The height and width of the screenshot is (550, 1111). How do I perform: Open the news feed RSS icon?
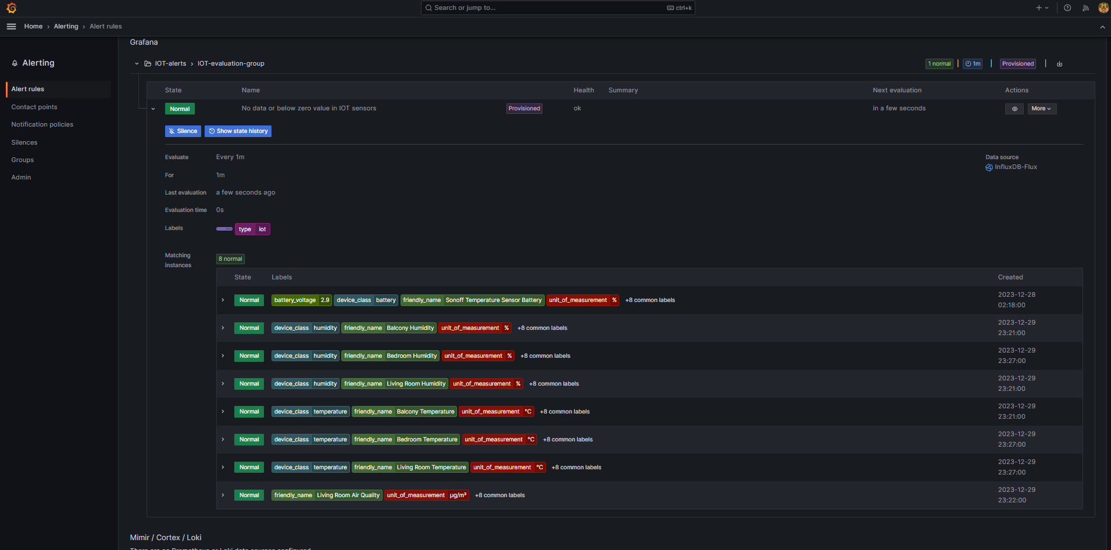(x=1085, y=8)
